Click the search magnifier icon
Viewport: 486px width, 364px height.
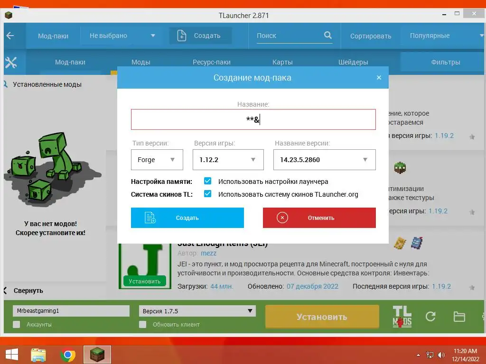pyautogui.click(x=327, y=35)
